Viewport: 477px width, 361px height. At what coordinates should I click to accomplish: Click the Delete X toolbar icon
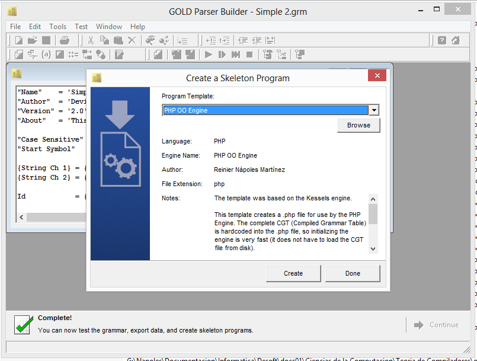click(x=132, y=40)
